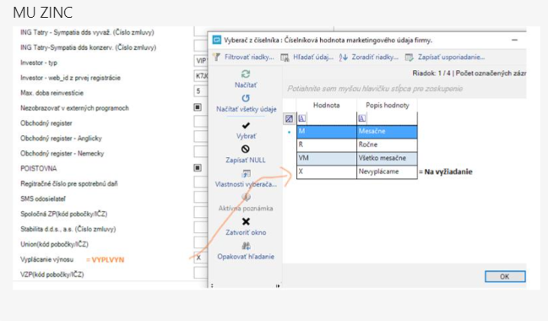The image size is (548, 326).
Task: Click Vyplácanie výnosu field with X
Action: tap(201, 258)
